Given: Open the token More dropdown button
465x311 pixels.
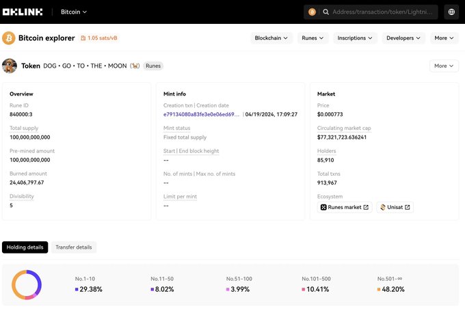Looking at the screenshot, I should click(444, 66).
